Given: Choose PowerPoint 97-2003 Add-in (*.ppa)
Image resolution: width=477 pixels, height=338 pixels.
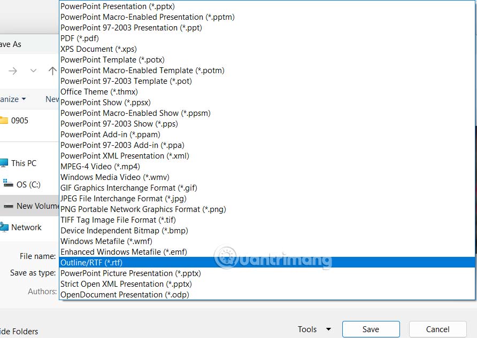Looking at the screenshot, I should click(x=267, y=145).
